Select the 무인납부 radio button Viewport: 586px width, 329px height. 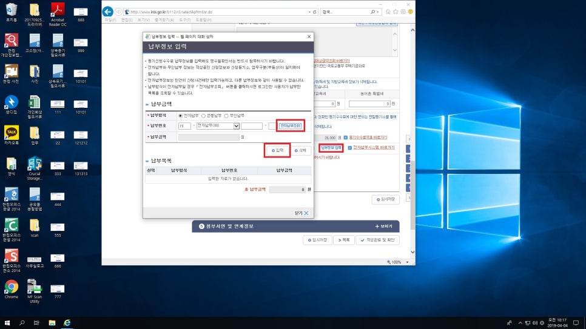coord(226,116)
